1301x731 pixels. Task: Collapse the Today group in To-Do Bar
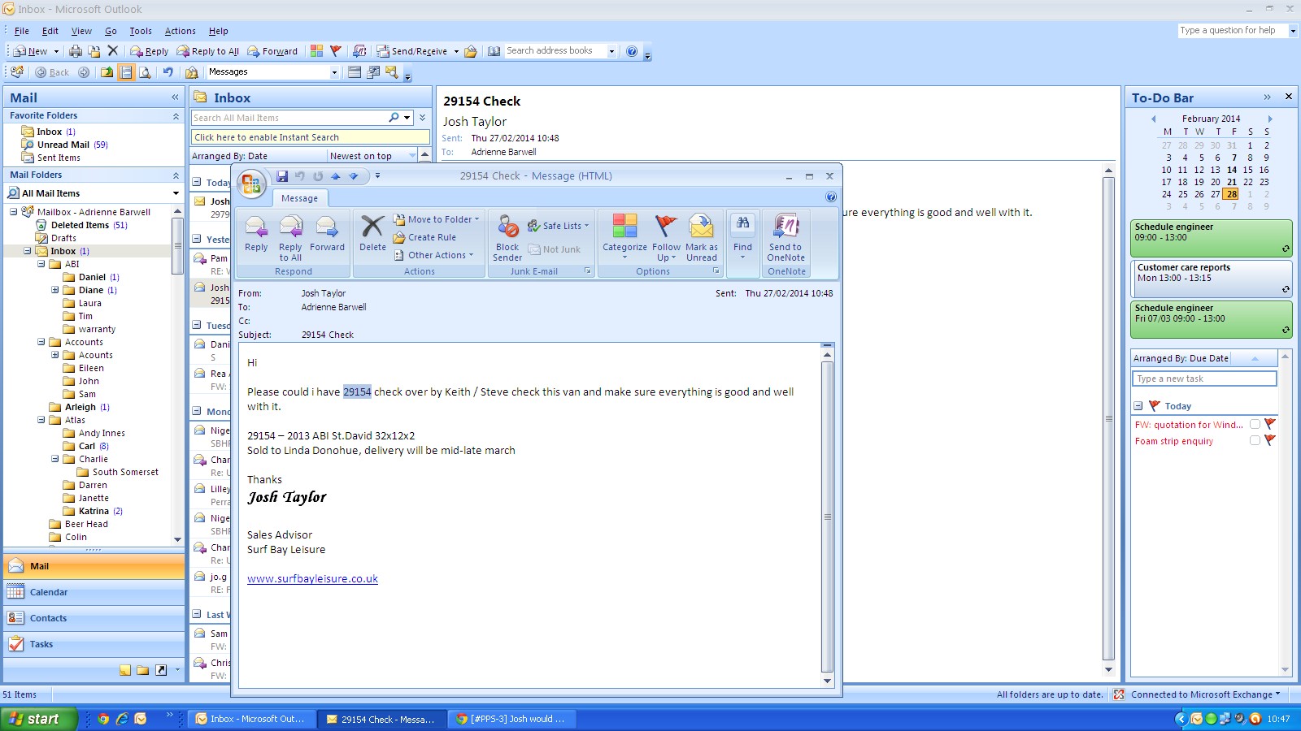(x=1138, y=406)
